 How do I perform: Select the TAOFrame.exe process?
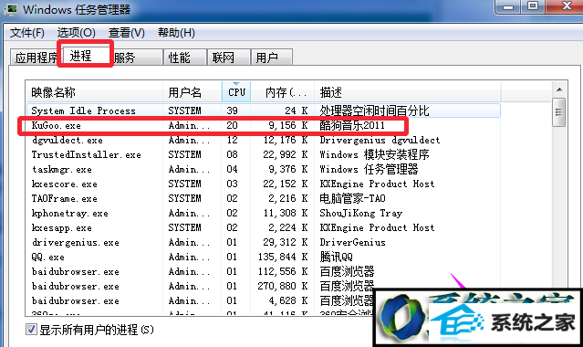[264, 198]
